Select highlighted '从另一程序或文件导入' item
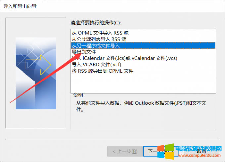The height and width of the screenshot is (162, 225). pyautogui.click(x=143, y=46)
